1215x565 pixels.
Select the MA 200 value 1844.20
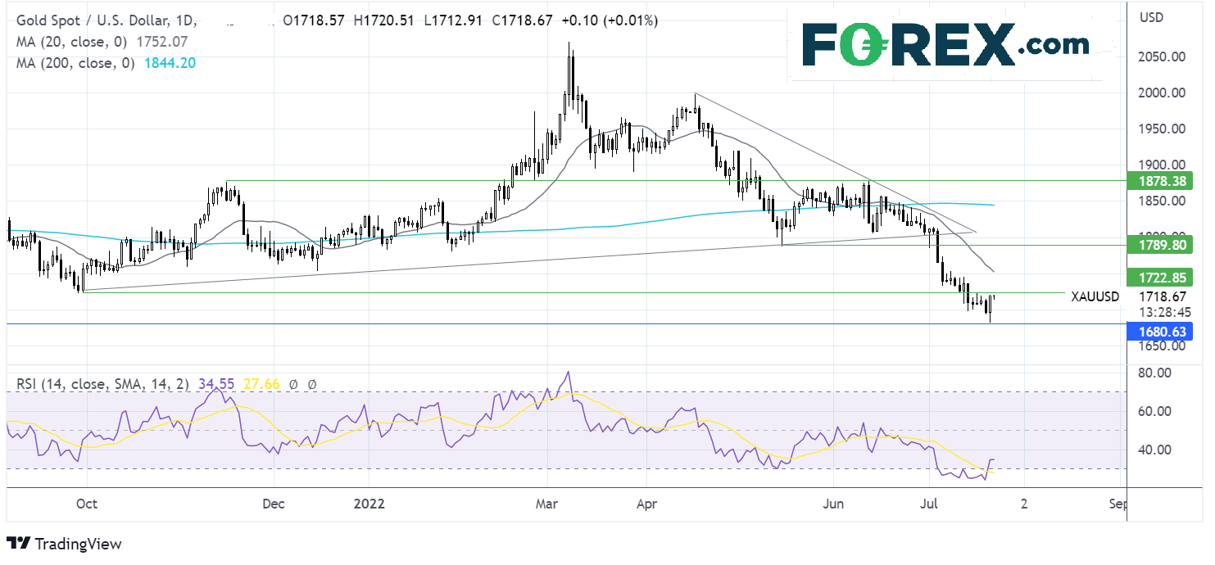tap(171, 63)
